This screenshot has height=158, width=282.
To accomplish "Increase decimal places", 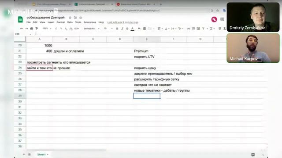I will 71,29.
